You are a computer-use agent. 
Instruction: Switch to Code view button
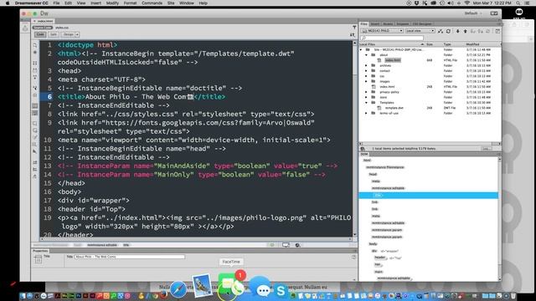pos(40,34)
